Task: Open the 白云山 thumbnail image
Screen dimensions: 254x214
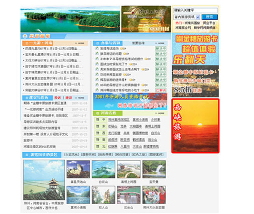Action: [103, 169]
